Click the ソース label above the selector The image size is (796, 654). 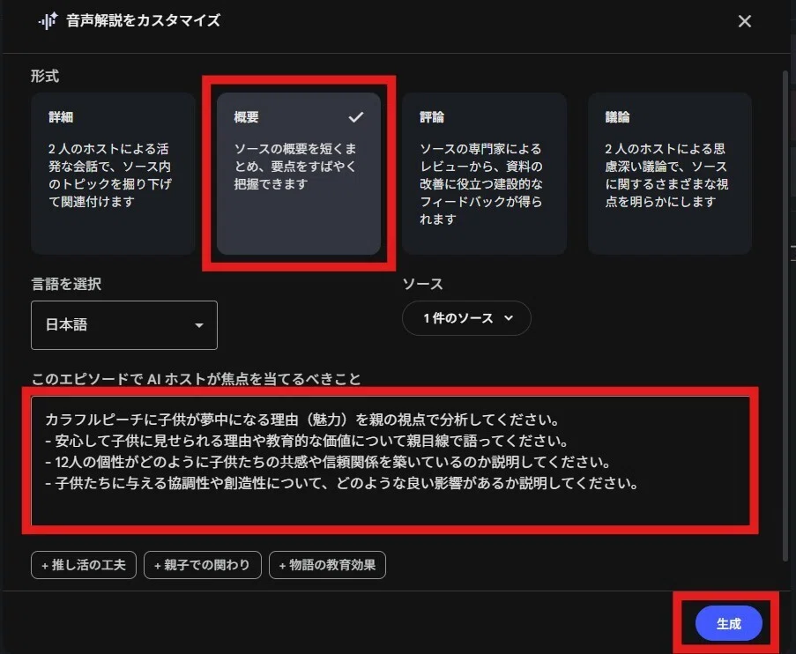tap(423, 284)
